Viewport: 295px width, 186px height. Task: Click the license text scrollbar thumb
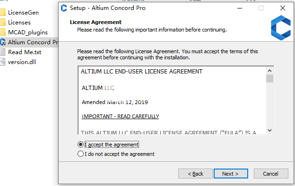[269, 78]
